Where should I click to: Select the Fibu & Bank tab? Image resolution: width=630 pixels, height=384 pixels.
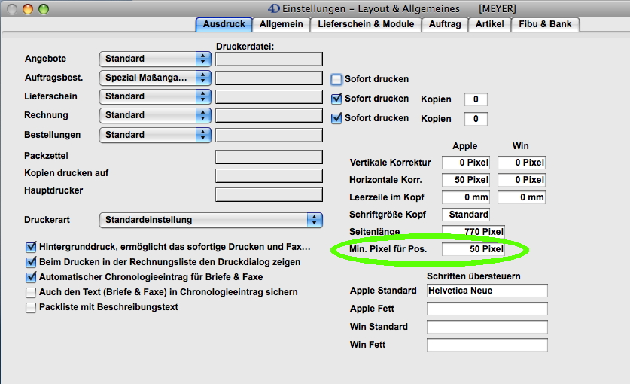(545, 24)
